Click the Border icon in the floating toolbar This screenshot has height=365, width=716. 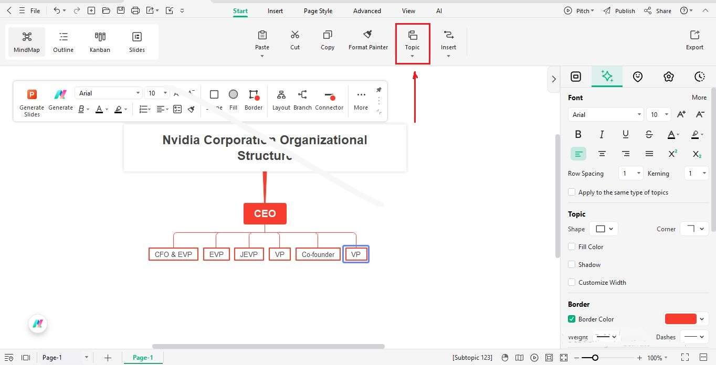(x=254, y=100)
